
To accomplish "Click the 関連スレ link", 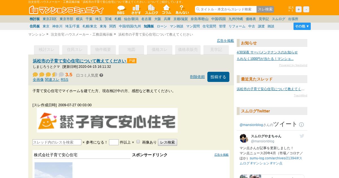I will tap(52, 80).
